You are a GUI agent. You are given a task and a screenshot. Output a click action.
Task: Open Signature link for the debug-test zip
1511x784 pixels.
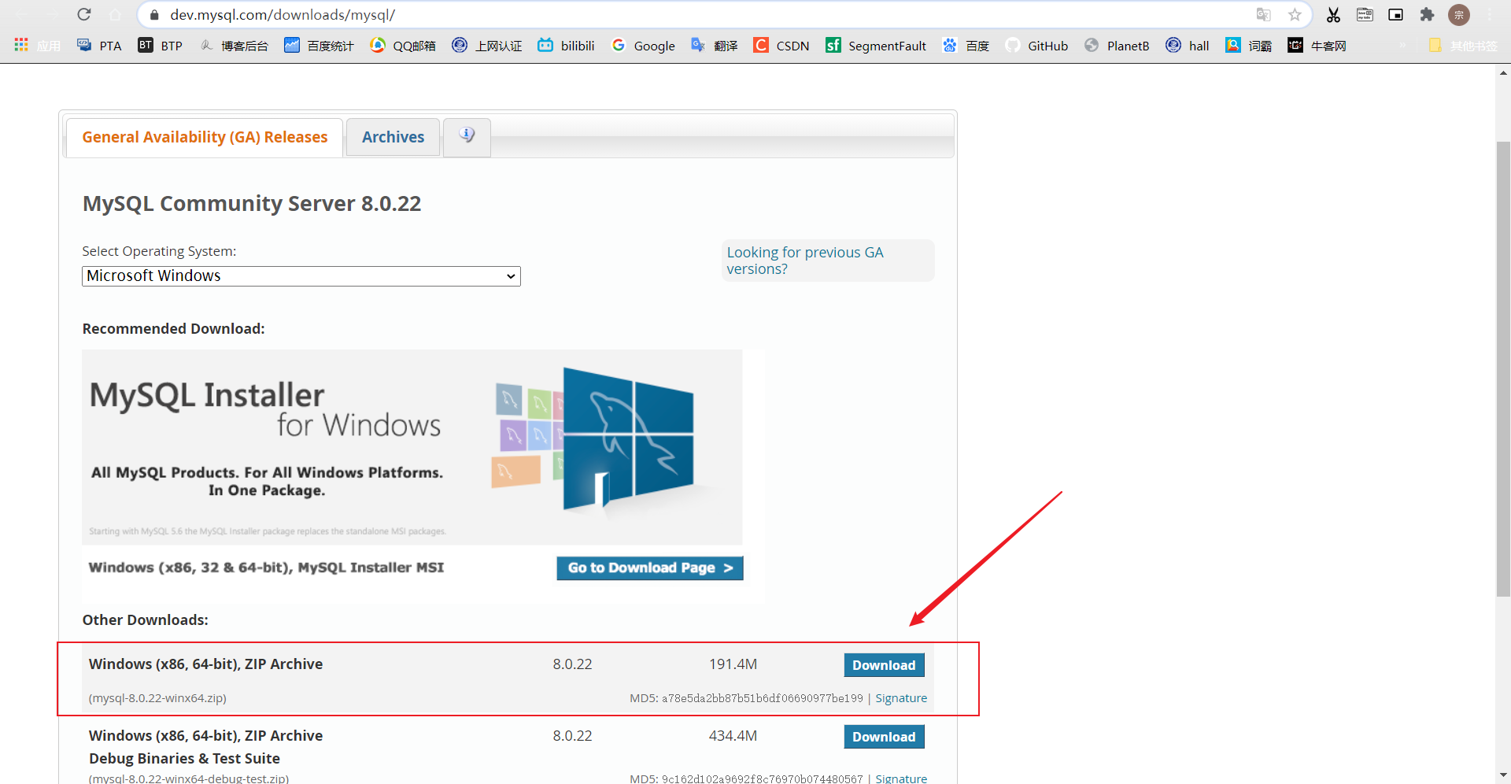pyautogui.click(x=901, y=778)
